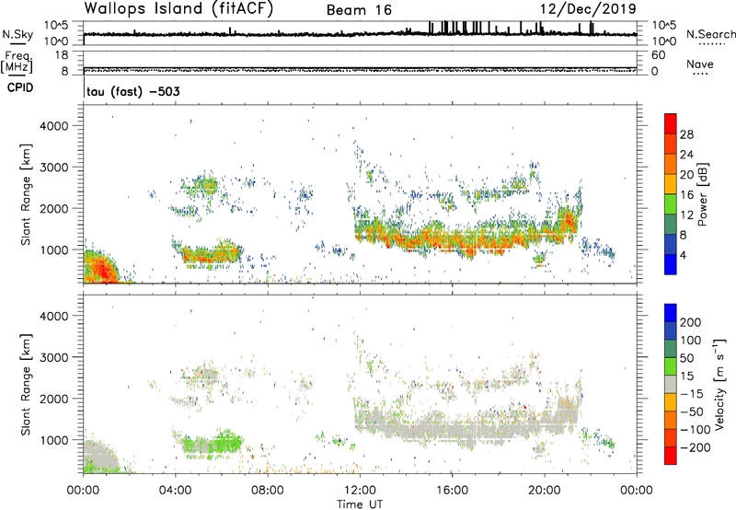Click the 'tau (fast) -503' text
This screenshot has height=510, width=736.
(133, 91)
